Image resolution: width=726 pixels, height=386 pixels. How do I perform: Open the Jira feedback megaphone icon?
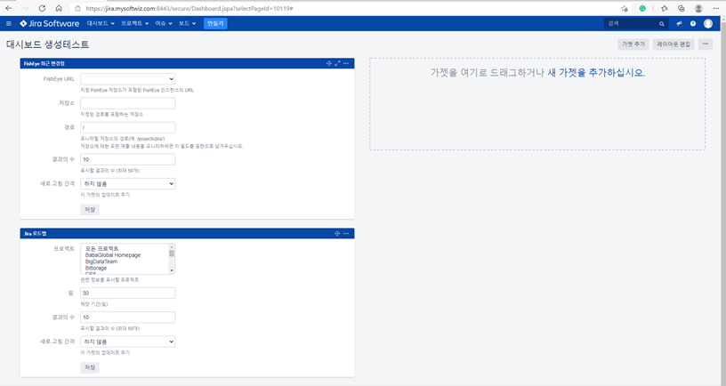point(679,23)
